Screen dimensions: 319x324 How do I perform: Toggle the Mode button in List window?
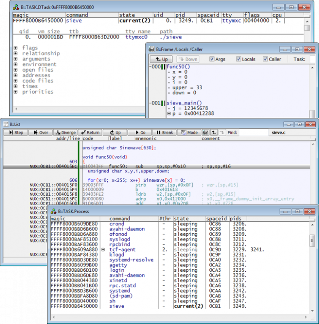pyautogui.click(x=189, y=132)
